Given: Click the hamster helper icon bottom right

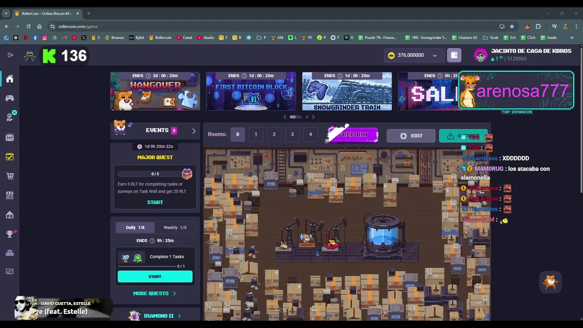Looking at the screenshot, I should pyautogui.click(x=551, y=282).
